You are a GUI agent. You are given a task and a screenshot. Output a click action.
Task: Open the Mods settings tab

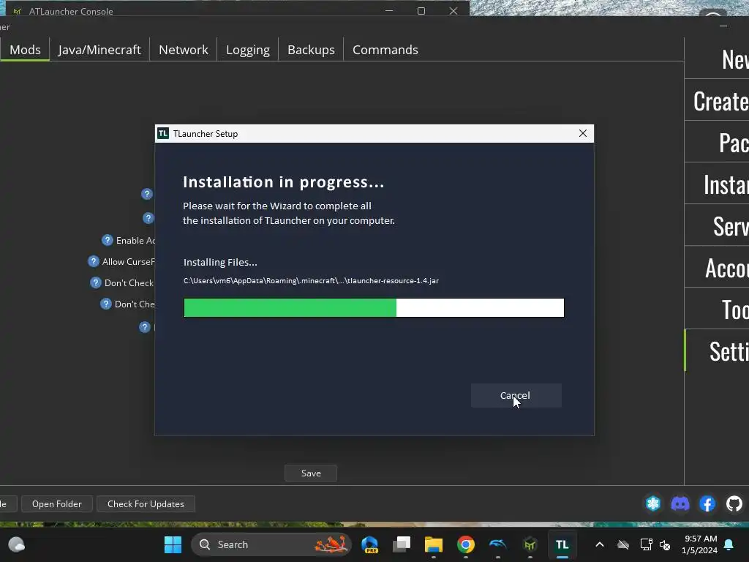(25, 50)
